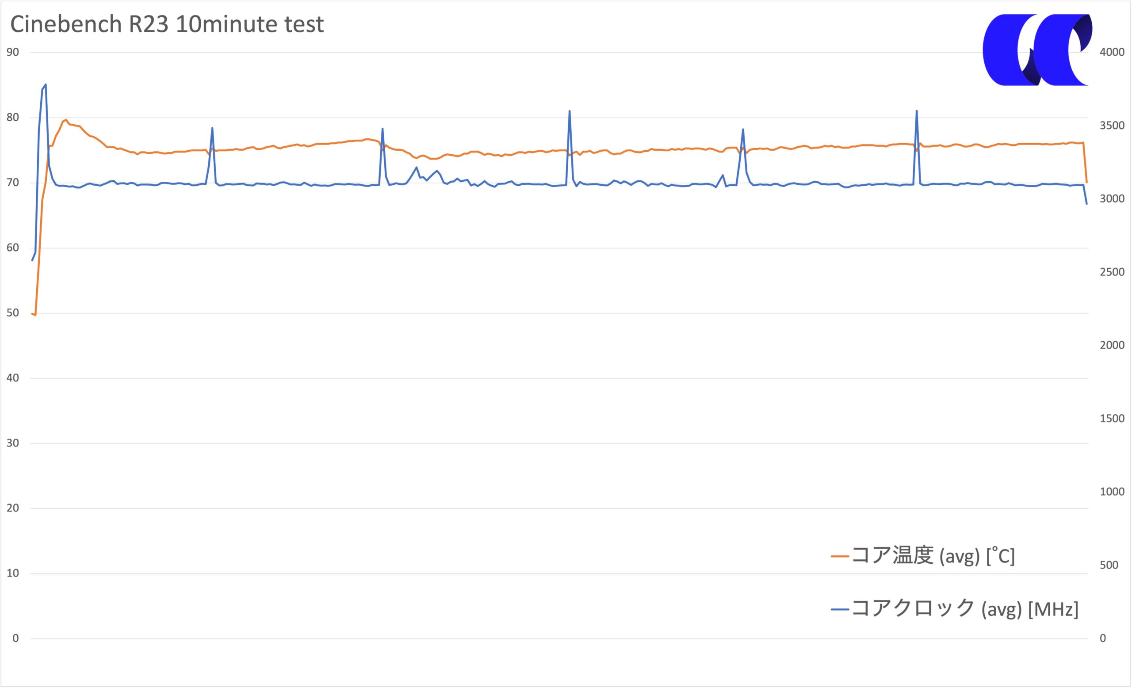
Task: Click the chart title 'Cinebench R23 10minute test'
Action: coord(167,24)
